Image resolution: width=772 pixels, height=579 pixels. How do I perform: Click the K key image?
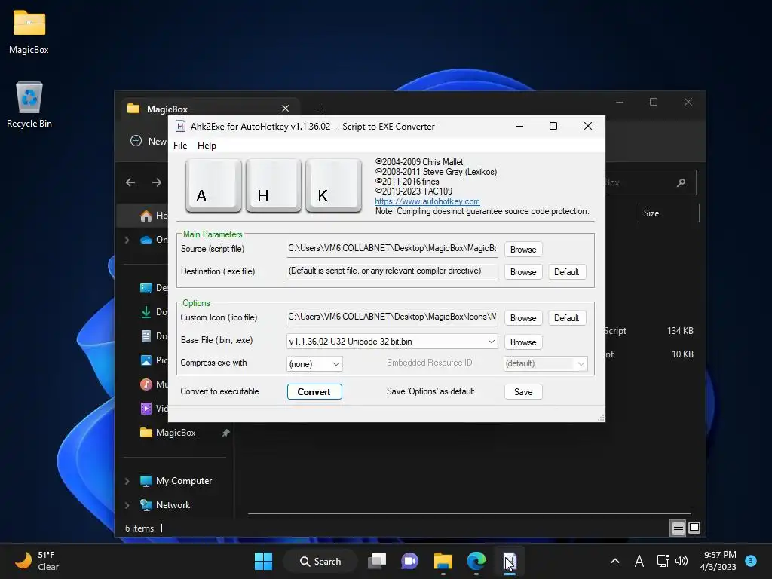tap(333, 186)
